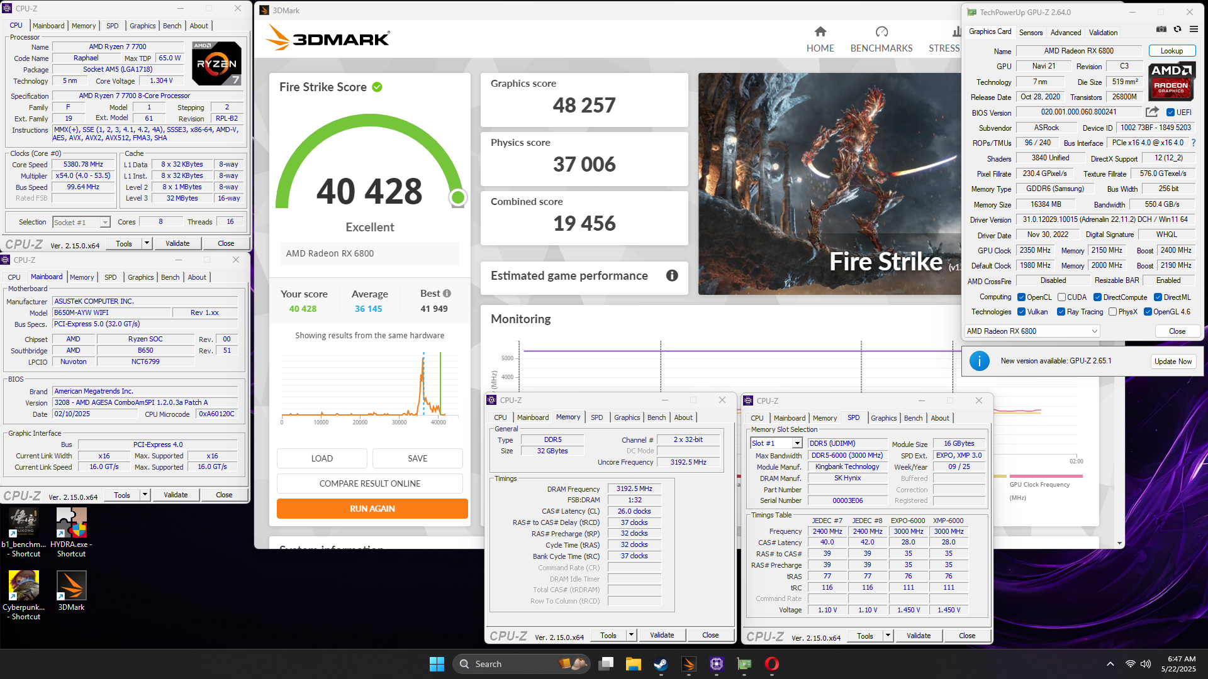The height and width of the screenshot is (679, 1208).
Task: Click the Opera browser taskbar icon
Action: (772, 664)
